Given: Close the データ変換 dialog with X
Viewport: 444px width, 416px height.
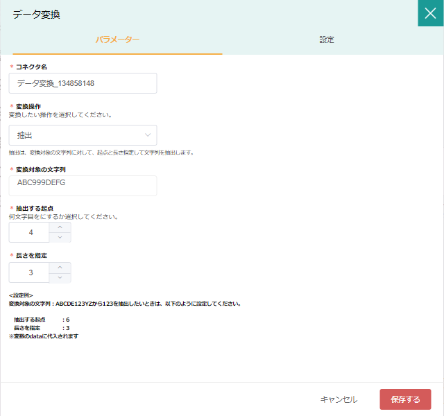Looking at the screenshot, I should click(x=430, y=13).
